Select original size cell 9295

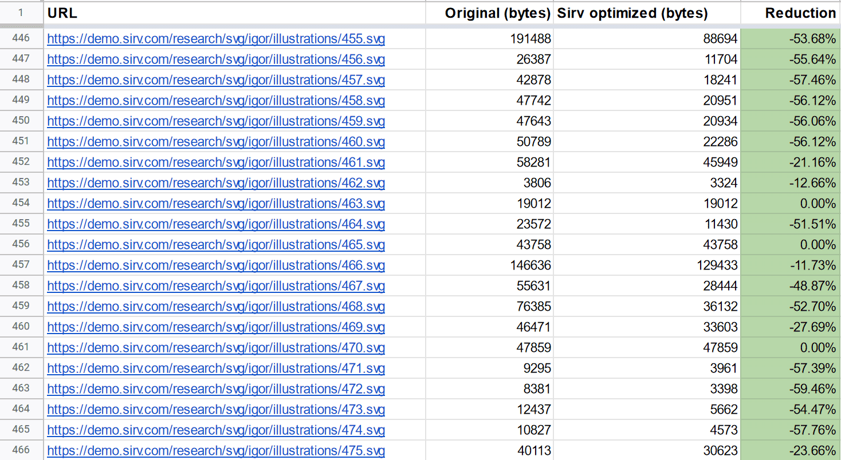point(489,368)
